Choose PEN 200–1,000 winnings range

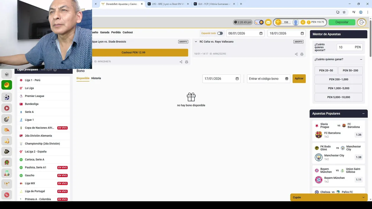click(339, 80)
